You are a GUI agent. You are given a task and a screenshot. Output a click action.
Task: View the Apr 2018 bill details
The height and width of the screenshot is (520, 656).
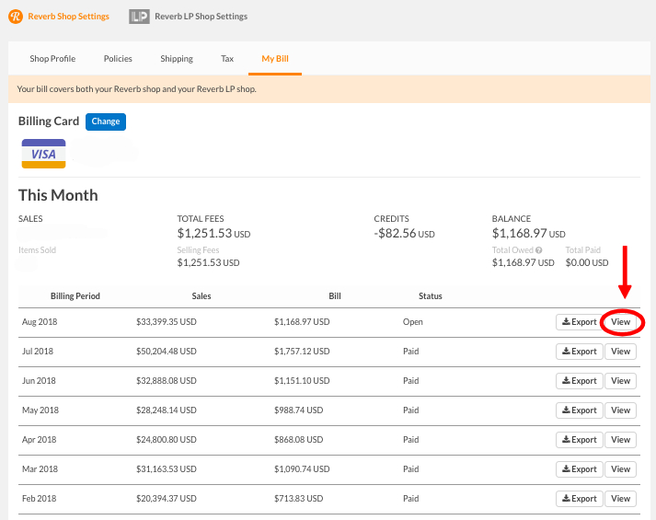click(x=621, y=440)
